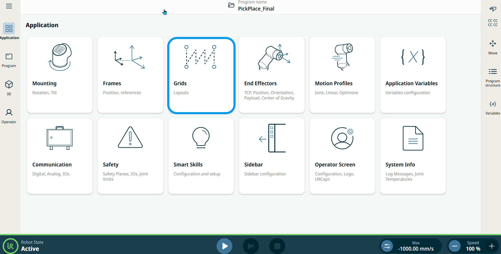Select the Grids layouts tile
Screen dimensions: 501x254
(201, 75)
